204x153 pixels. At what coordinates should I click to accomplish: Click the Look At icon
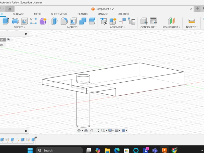pyautogui.click(x=86, y=130)
